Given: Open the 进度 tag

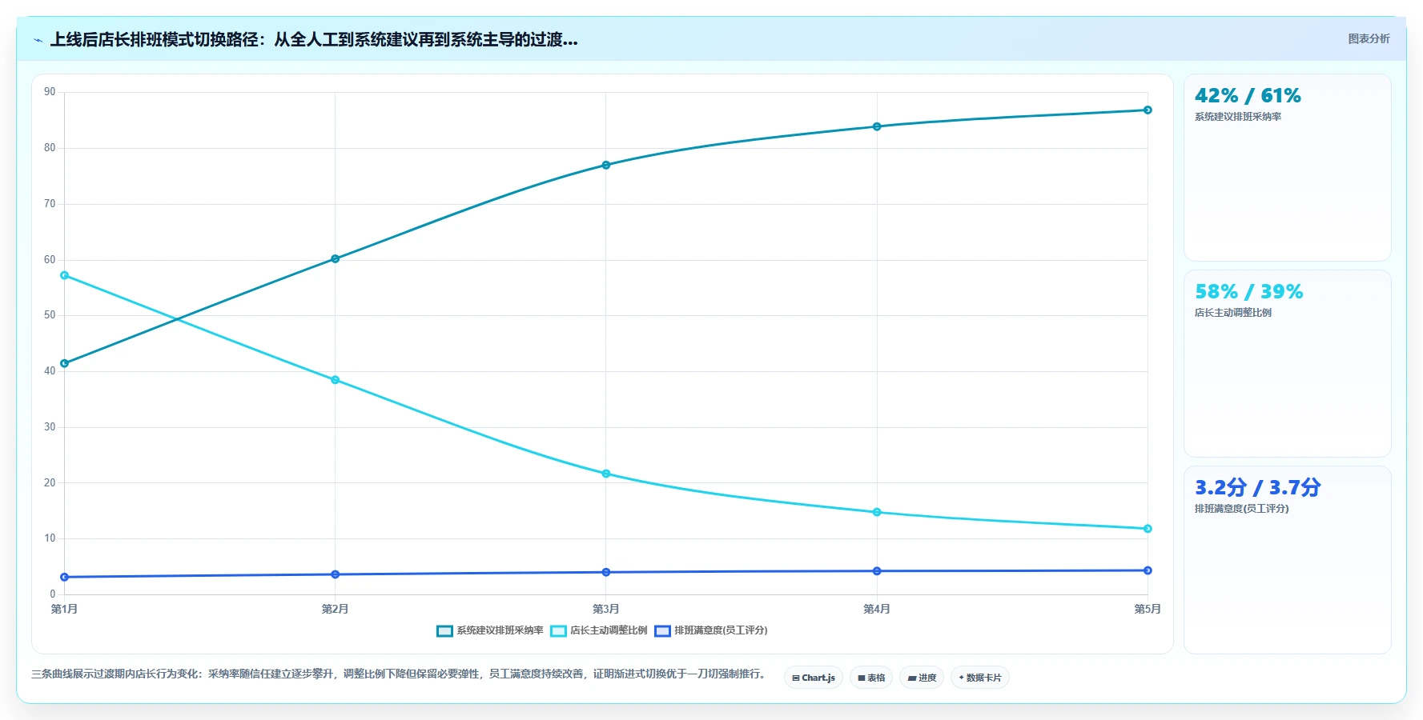Looking at the screenshot, I should point(922,678).
